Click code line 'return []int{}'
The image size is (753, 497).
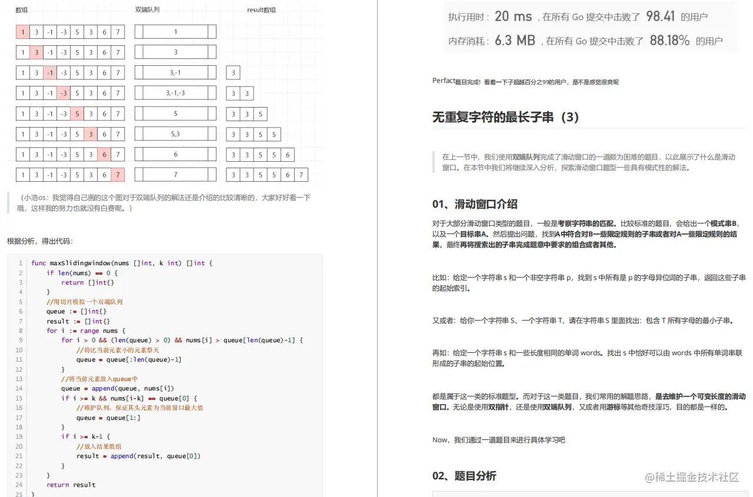(88, 282)
